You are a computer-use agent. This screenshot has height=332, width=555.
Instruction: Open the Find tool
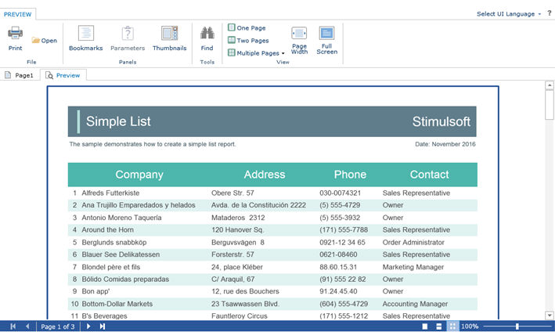coord(207,38)
